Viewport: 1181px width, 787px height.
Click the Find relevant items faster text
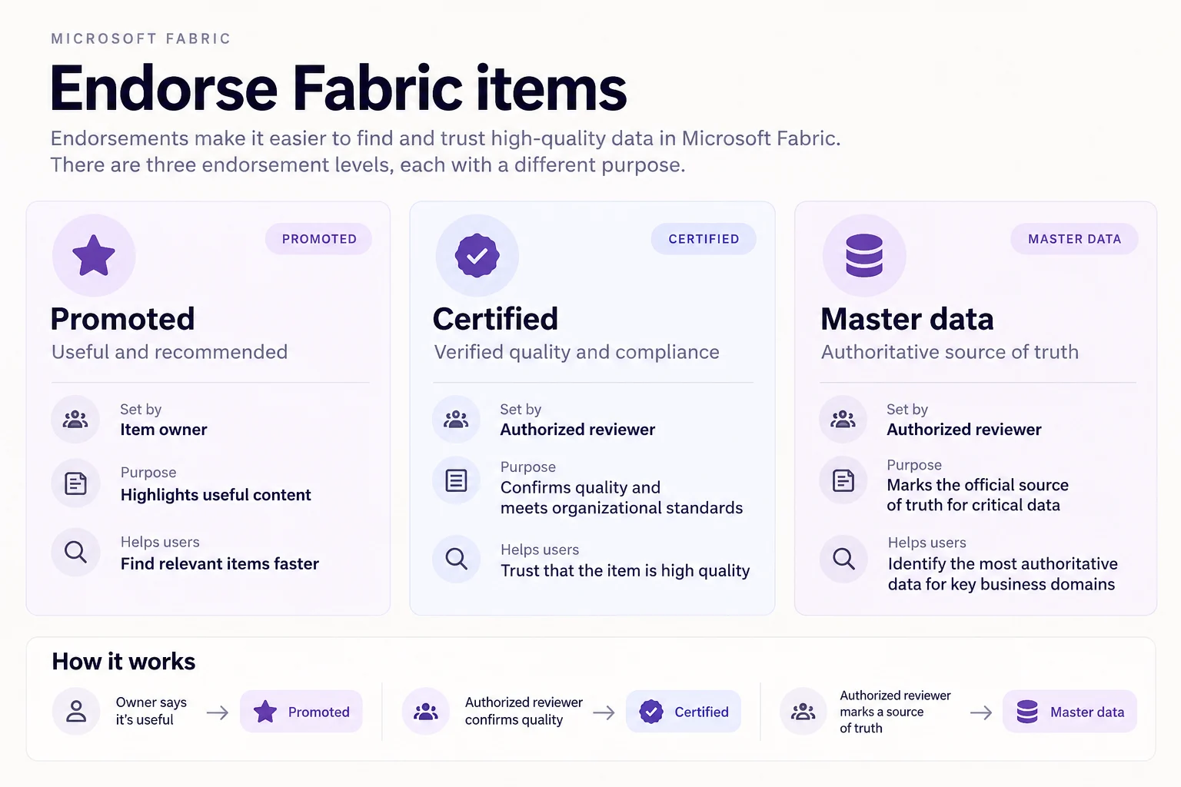tap(219, 564)
